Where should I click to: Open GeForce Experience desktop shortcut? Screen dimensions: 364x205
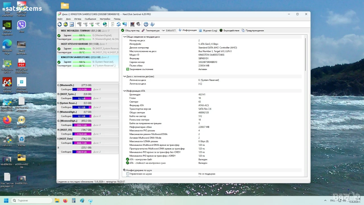click(x=7, y=28)
